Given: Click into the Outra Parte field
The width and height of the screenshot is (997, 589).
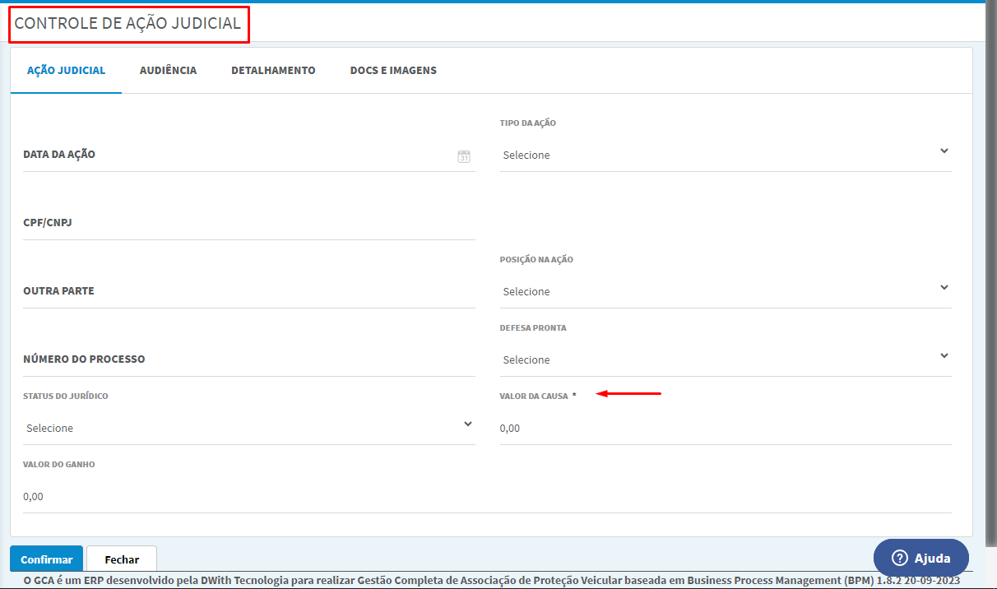Looking at the screenshot, I should pos(249,291).
